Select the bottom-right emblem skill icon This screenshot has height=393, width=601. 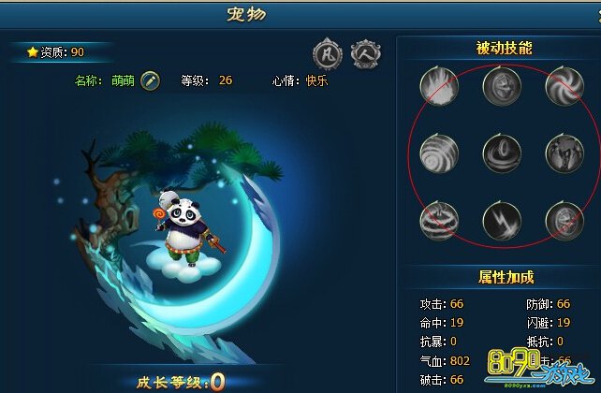pyautogui.click(x=564, y=221)
